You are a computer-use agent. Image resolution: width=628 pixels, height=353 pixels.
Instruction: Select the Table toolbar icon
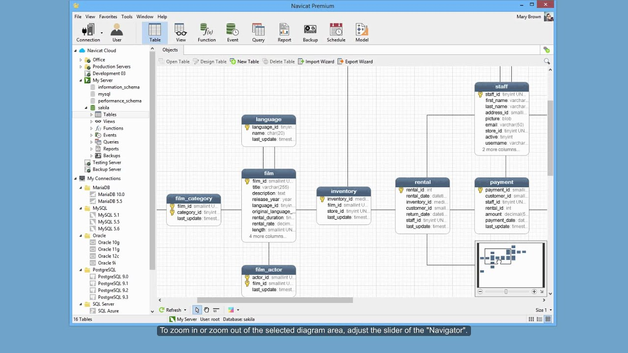tap(155, 33)
